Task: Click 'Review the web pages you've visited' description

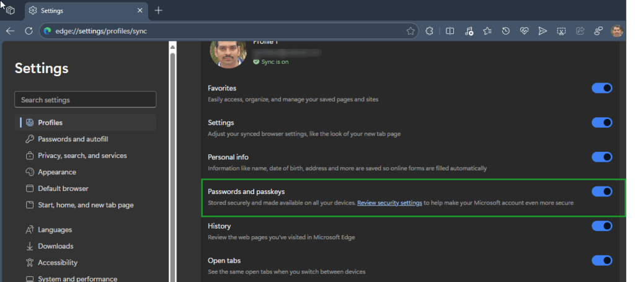Action: [282, 237]
